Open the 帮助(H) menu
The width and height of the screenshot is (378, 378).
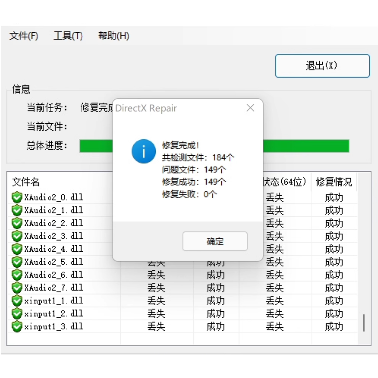click(x=114, y=36)
